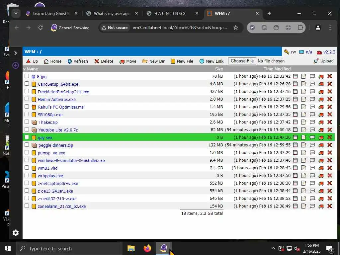Sort by Name column header
Image resolution: width=340 pixels, height=255 pixels.
tap(32, 69)
